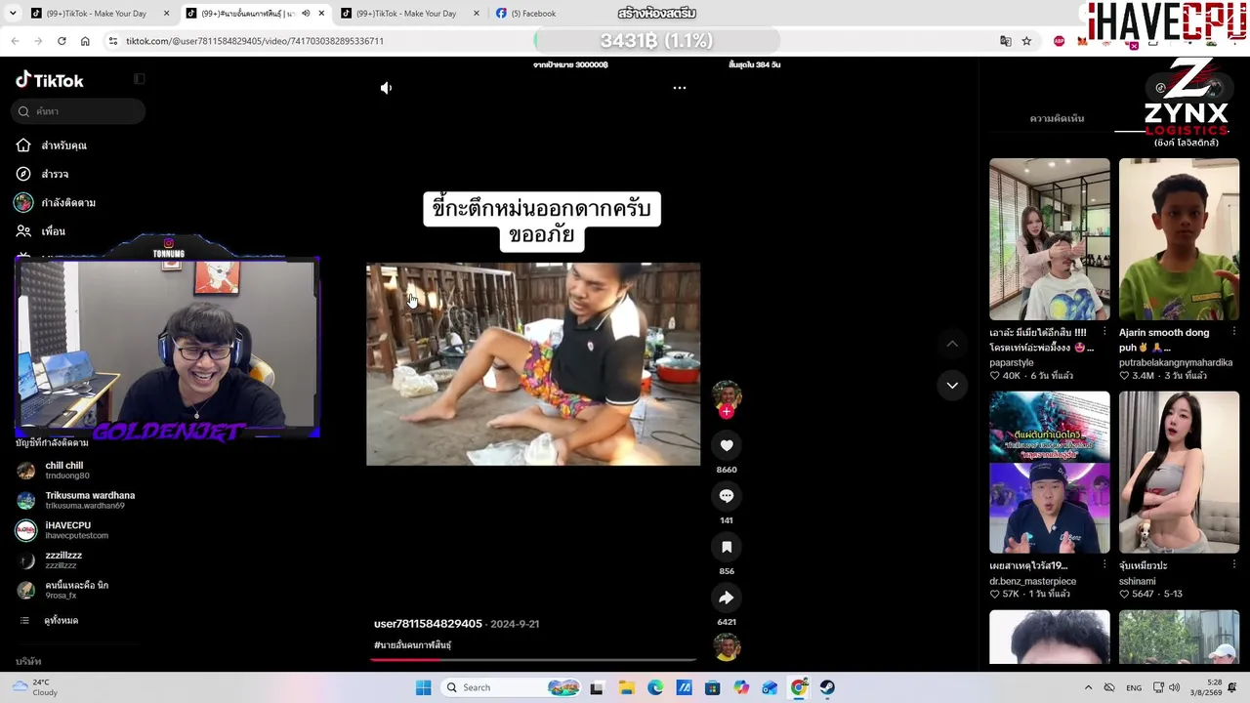Open followed account iHAVECPU
The width and height of the screenshot is (1250, 703).
(62, 530)
